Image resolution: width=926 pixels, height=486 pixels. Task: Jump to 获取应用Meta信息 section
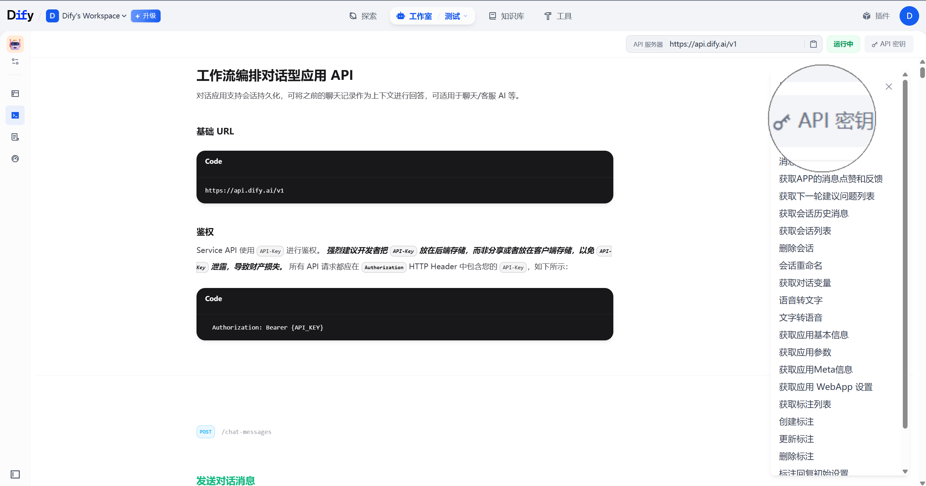(816, 370)
